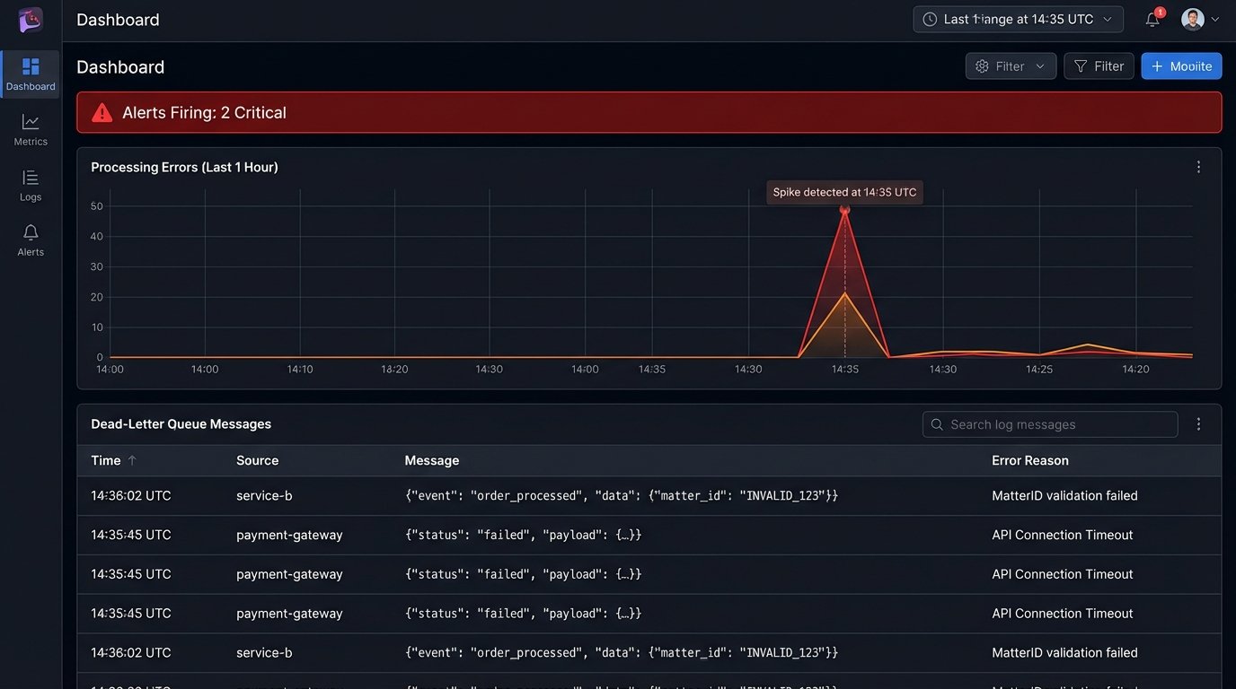Click the app logo at top left
The height and width of the screenshot is (689, 1236).
click(30, 20)
